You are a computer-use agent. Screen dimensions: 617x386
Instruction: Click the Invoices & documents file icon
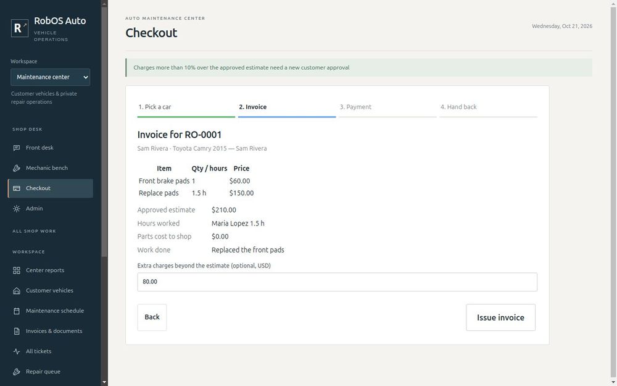(17, 331)
